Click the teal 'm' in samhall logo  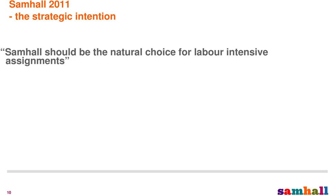(x=297, y=192)
